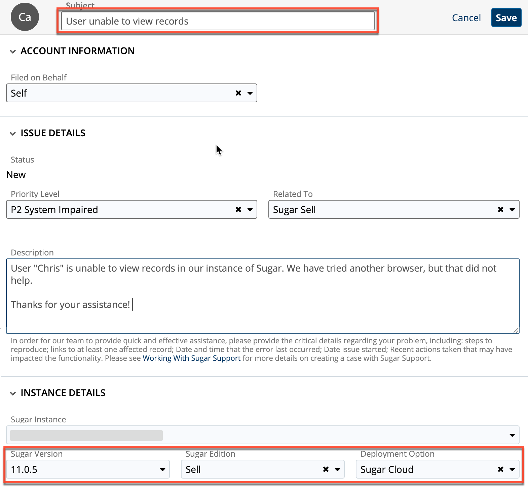Click the ACCOUNT INFORMATION heading text
528x488 pixels.
pyautogui.click(x=78, y=51)
